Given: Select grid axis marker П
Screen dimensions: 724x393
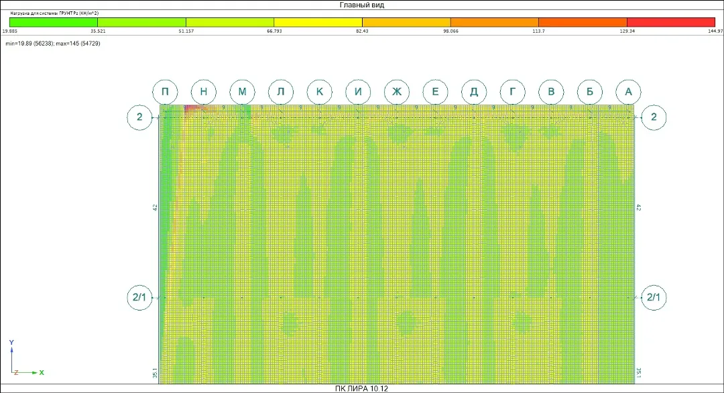Looking at the screenshot, I should pos(165,91).
